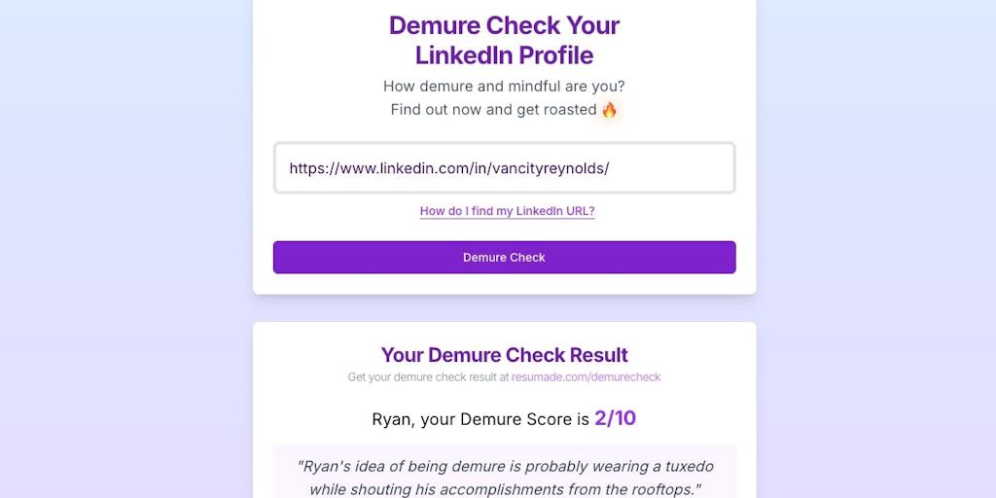Click the 'Find out now and get roasted' text
Viewport: 996px width, 498px height.
click(493, 110)
